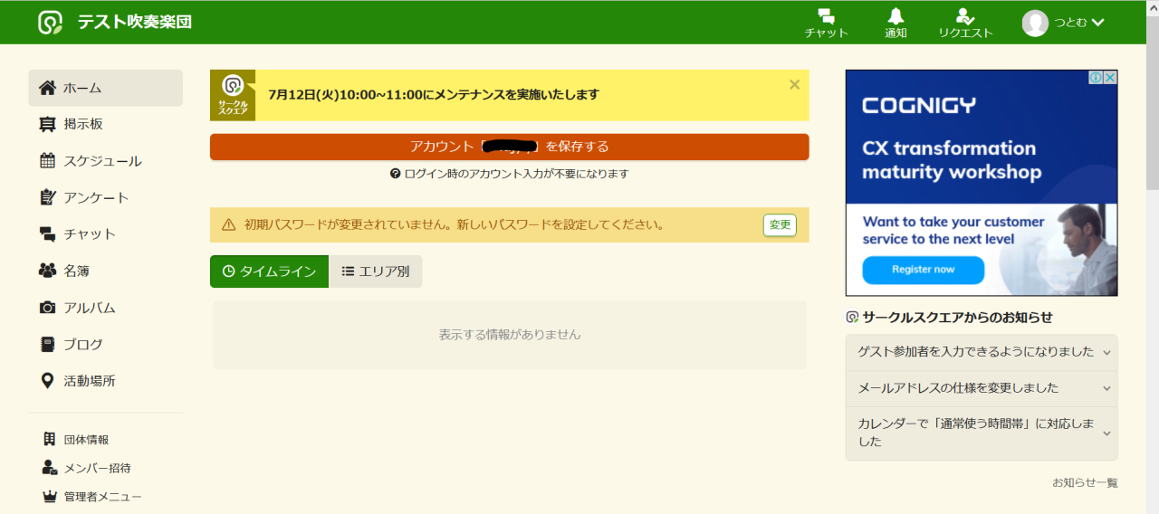Open 名簿 members icon
The width and height of the screenshot is (1159, 514).
click(47, 271)
